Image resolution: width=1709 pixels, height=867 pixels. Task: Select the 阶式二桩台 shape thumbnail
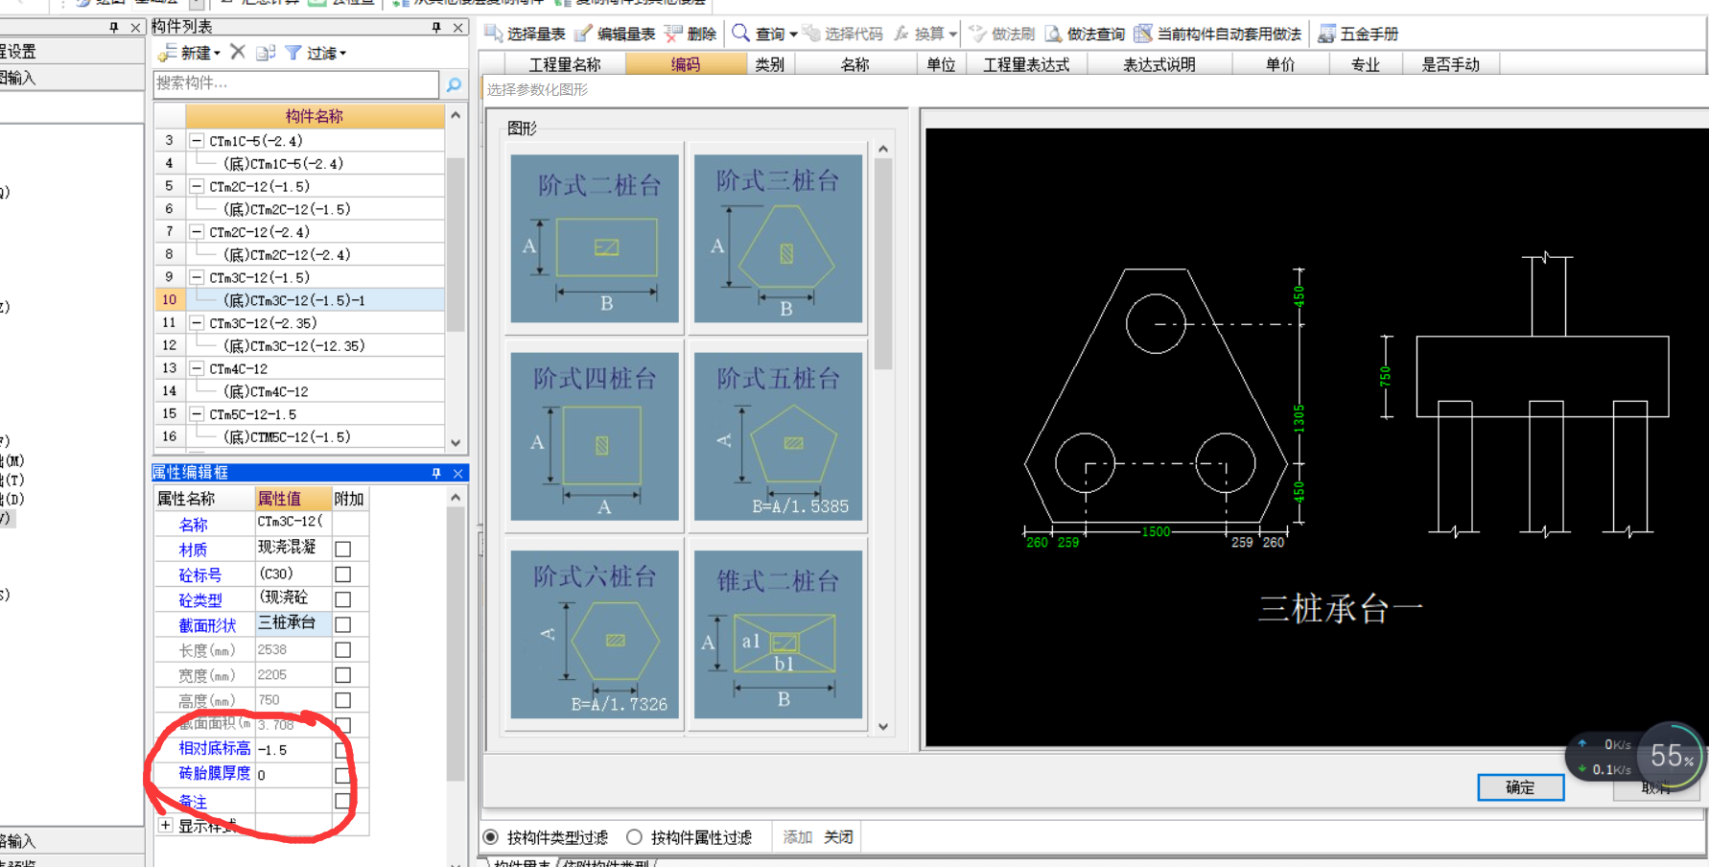(x=595, y=239)
